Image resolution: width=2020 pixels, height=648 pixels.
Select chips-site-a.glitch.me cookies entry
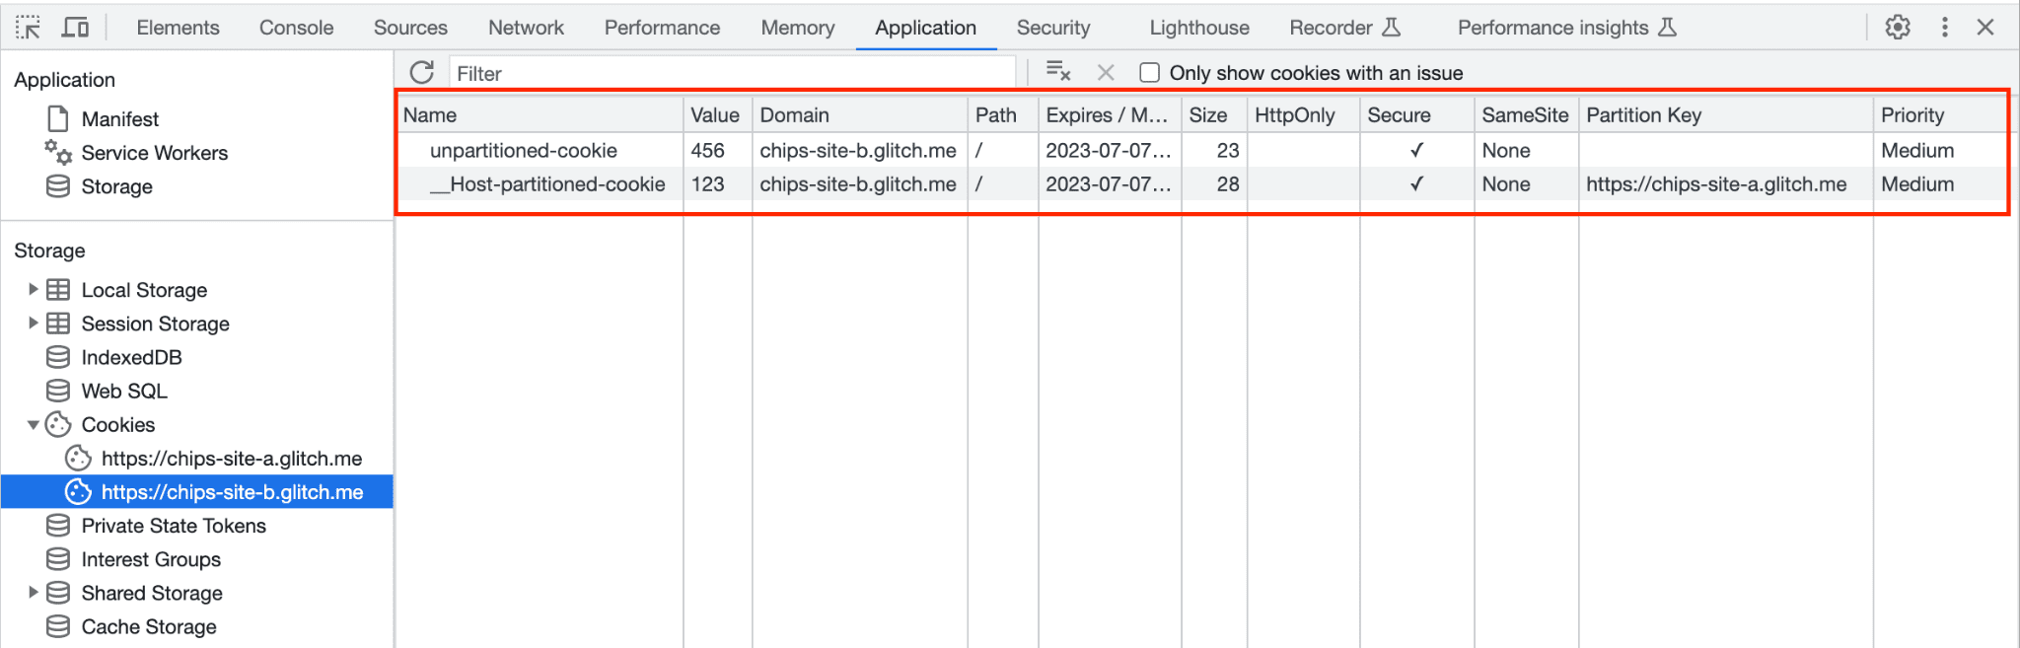pos(231,459)
